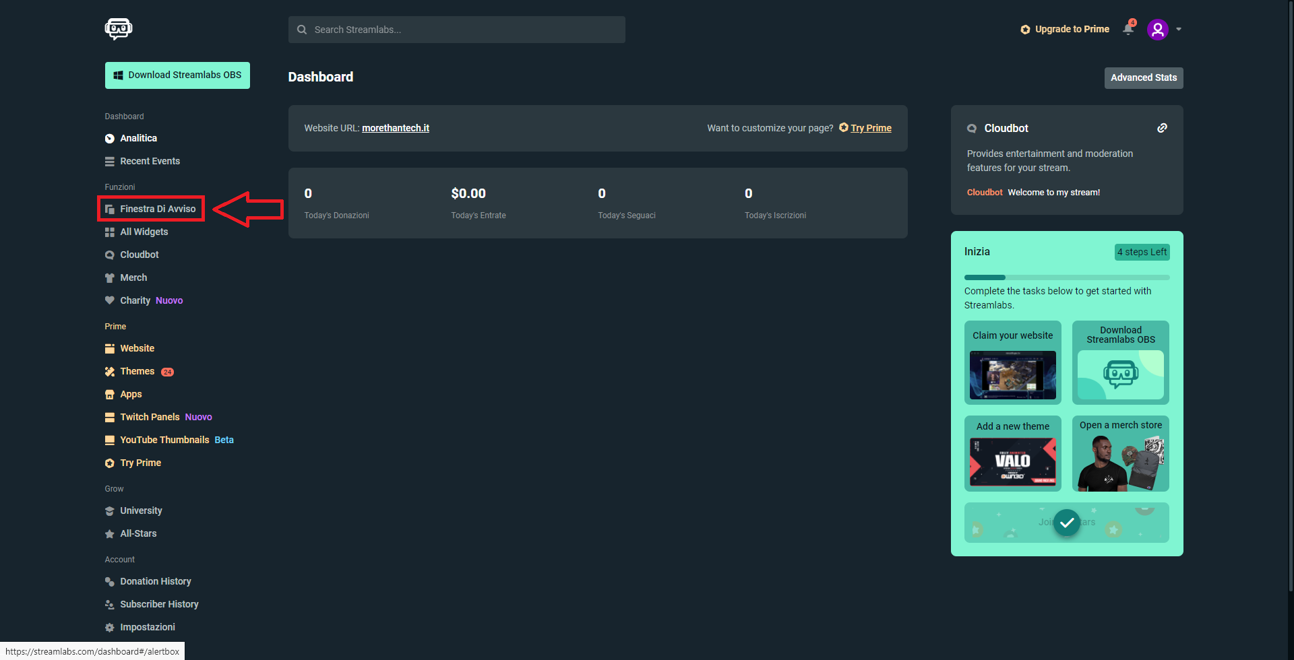Click Download Streamlabs OBS button

pyautogui.click(x=177, y=75)
